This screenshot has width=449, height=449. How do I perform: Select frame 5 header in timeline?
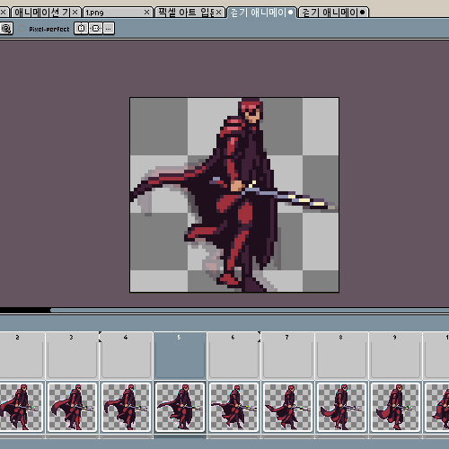180,356
